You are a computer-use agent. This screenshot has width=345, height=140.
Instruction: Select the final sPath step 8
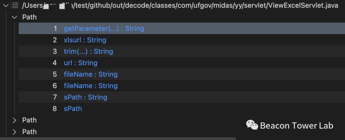click(73, 109)
